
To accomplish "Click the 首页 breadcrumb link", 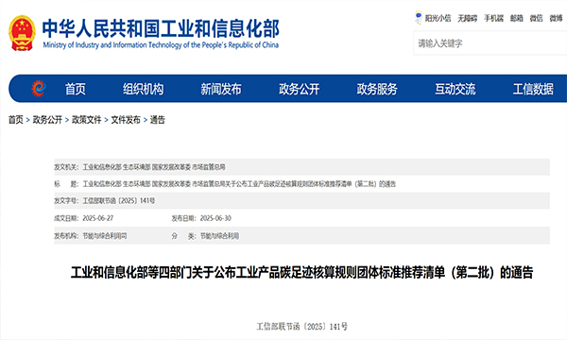I will 15,120.
